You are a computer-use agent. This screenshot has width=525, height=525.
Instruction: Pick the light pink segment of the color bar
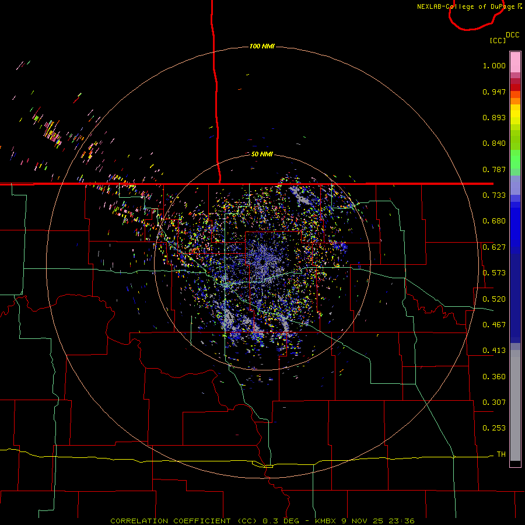pos(515,62)
